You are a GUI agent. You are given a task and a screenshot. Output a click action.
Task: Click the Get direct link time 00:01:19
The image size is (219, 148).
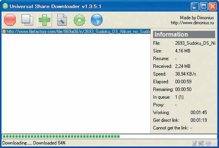(x=199, y=120)
